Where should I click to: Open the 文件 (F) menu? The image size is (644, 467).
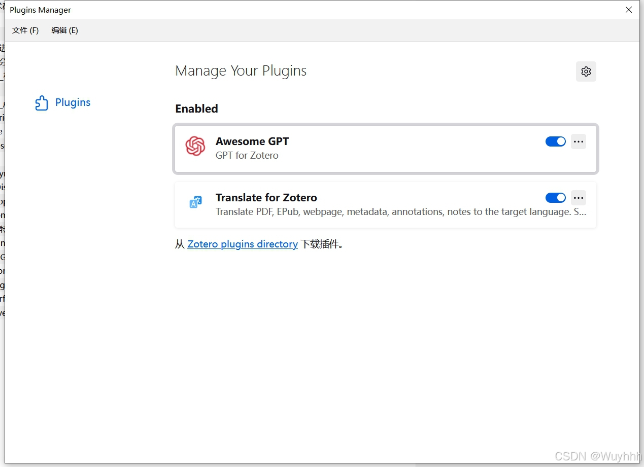coord(25,30)
